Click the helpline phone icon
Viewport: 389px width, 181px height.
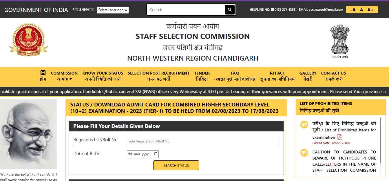272,10
